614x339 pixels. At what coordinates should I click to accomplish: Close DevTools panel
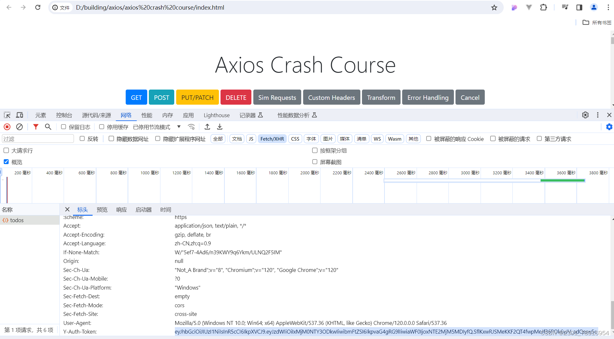(609, 115)
